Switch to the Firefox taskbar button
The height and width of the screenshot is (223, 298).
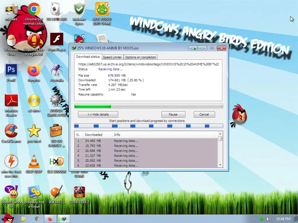pos(50,219)
